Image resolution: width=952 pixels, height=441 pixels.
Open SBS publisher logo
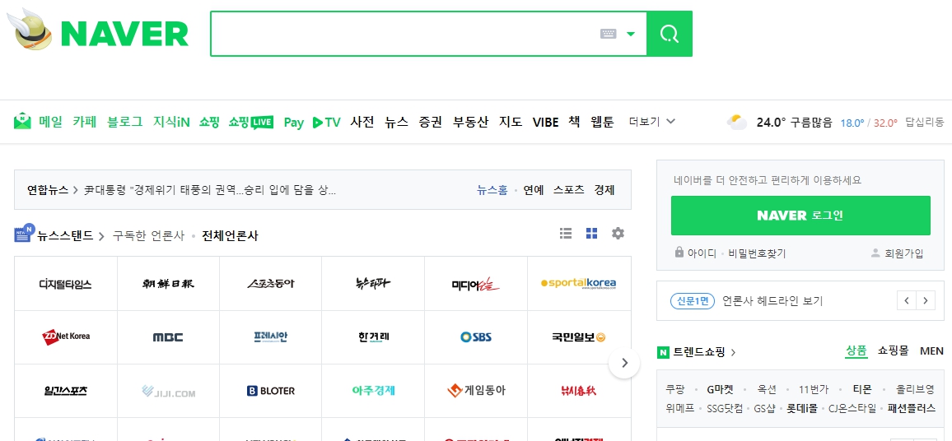pyautogui.click(x=476, y=337)
